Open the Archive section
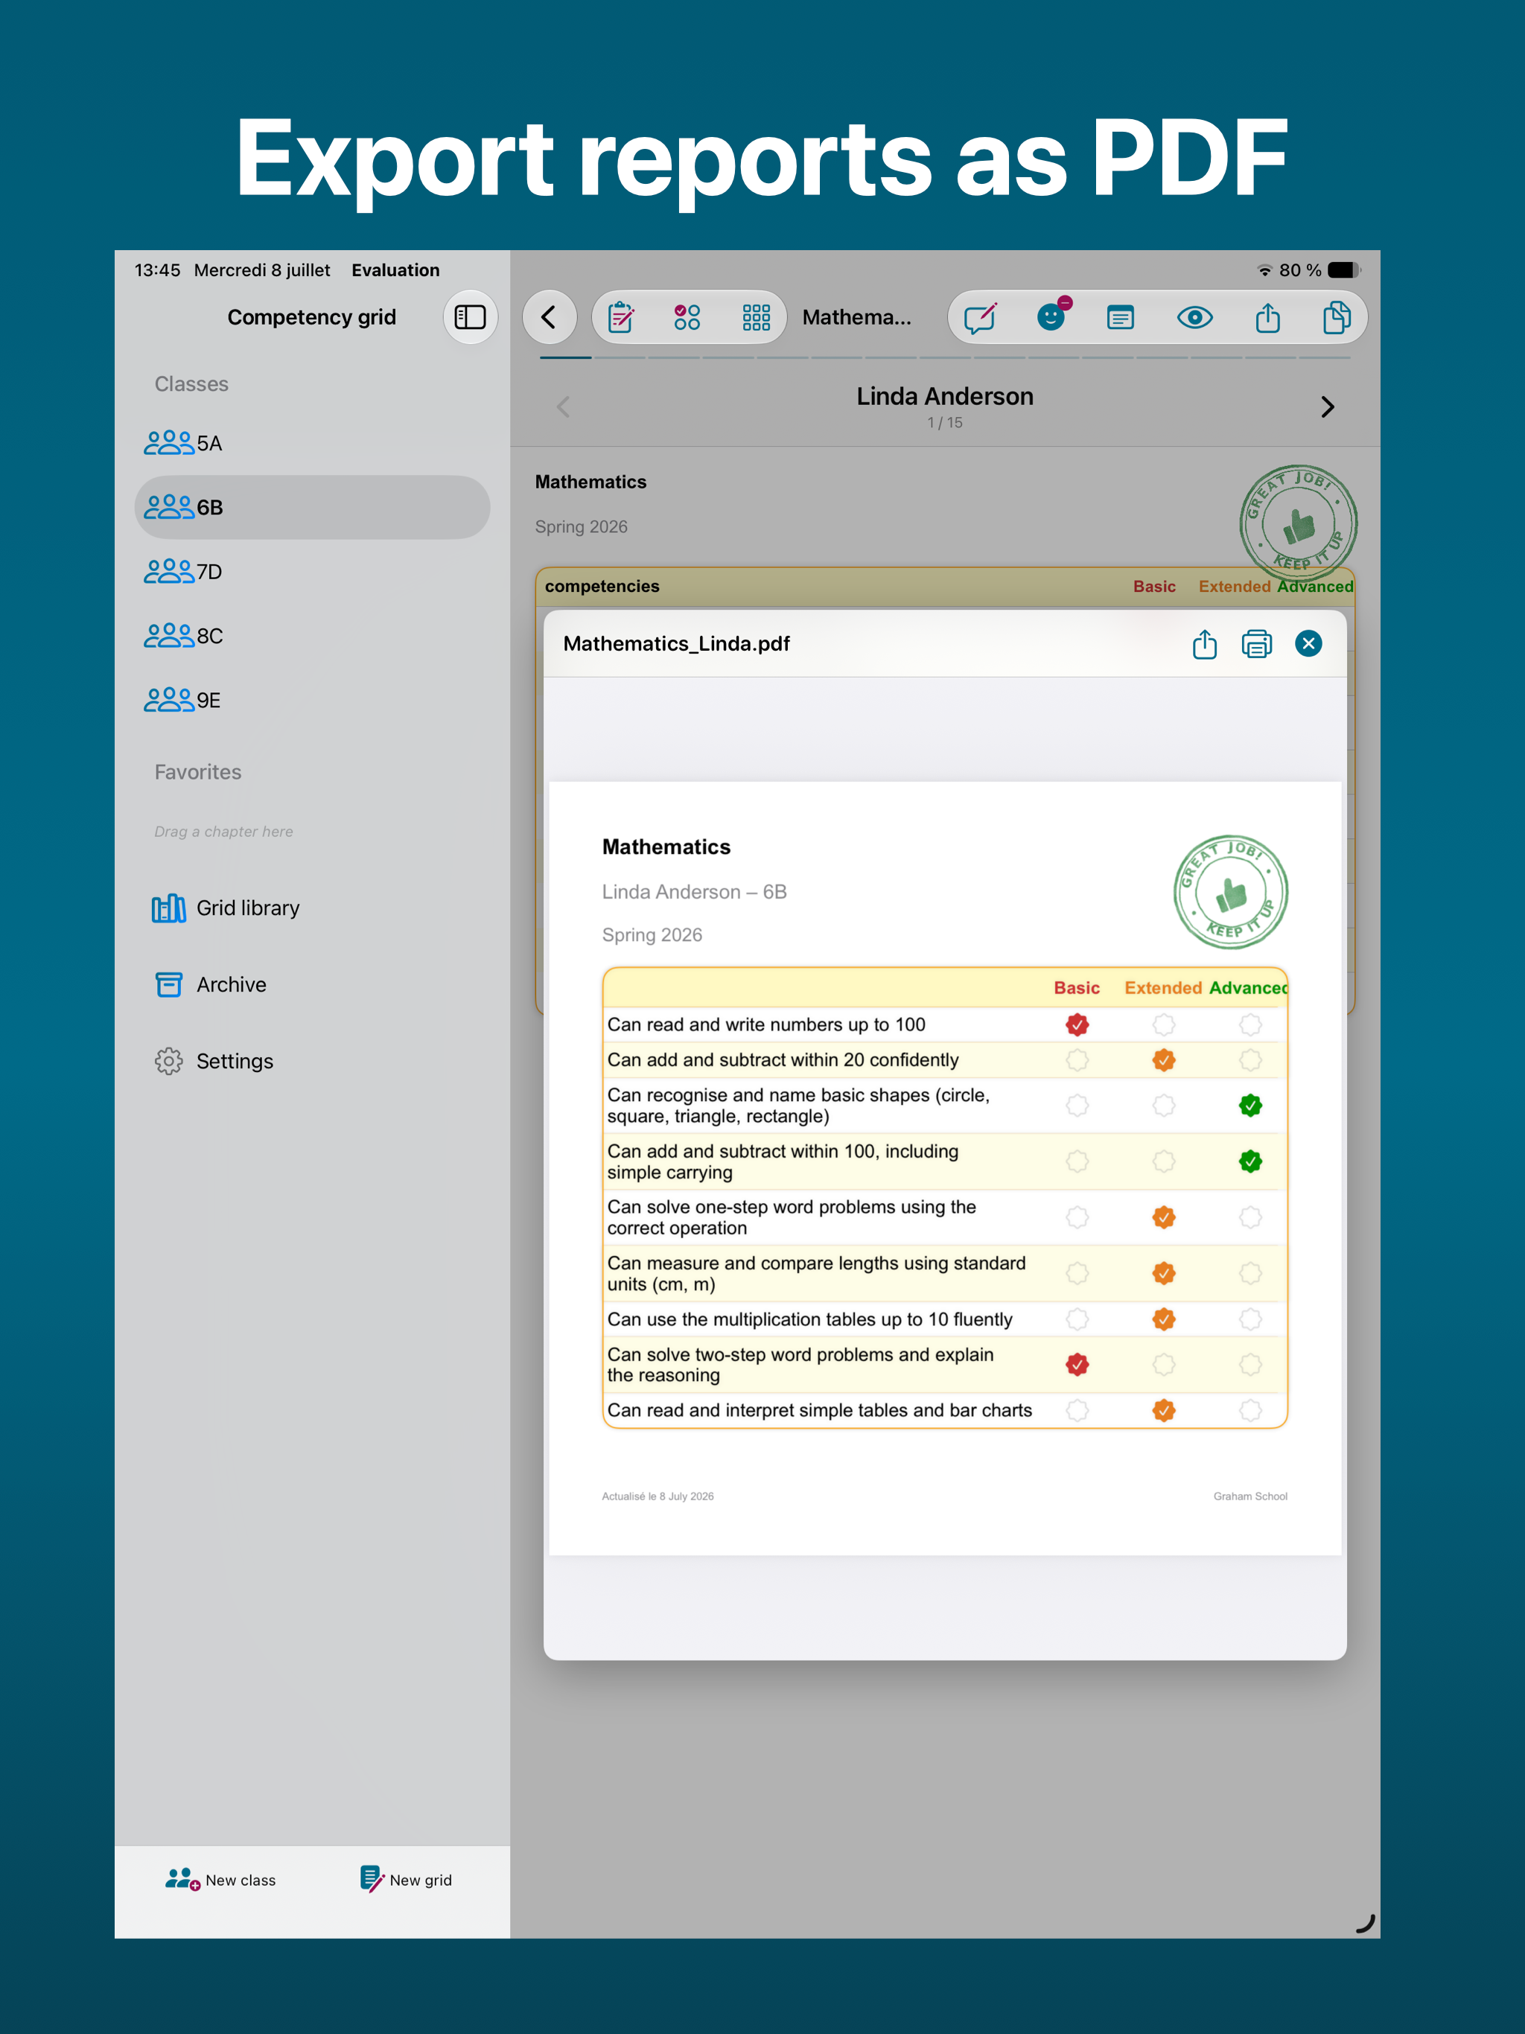The height and width of the screenshot is (2034, 1525). (211, 985)
